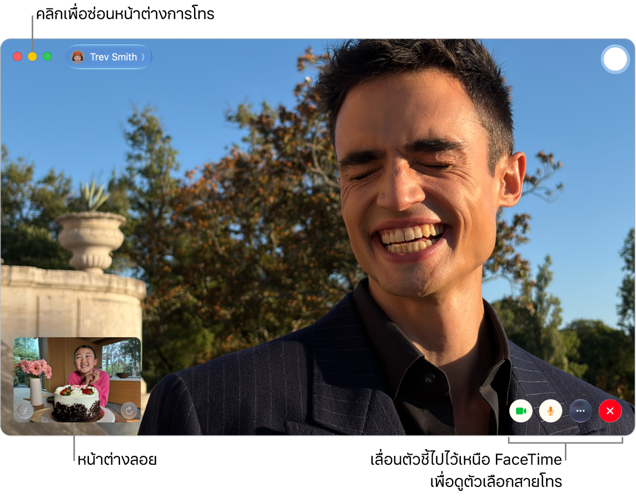Mute the microphone
The width and height of the screenshot is (636, 497).
click(x=550, y=411)
